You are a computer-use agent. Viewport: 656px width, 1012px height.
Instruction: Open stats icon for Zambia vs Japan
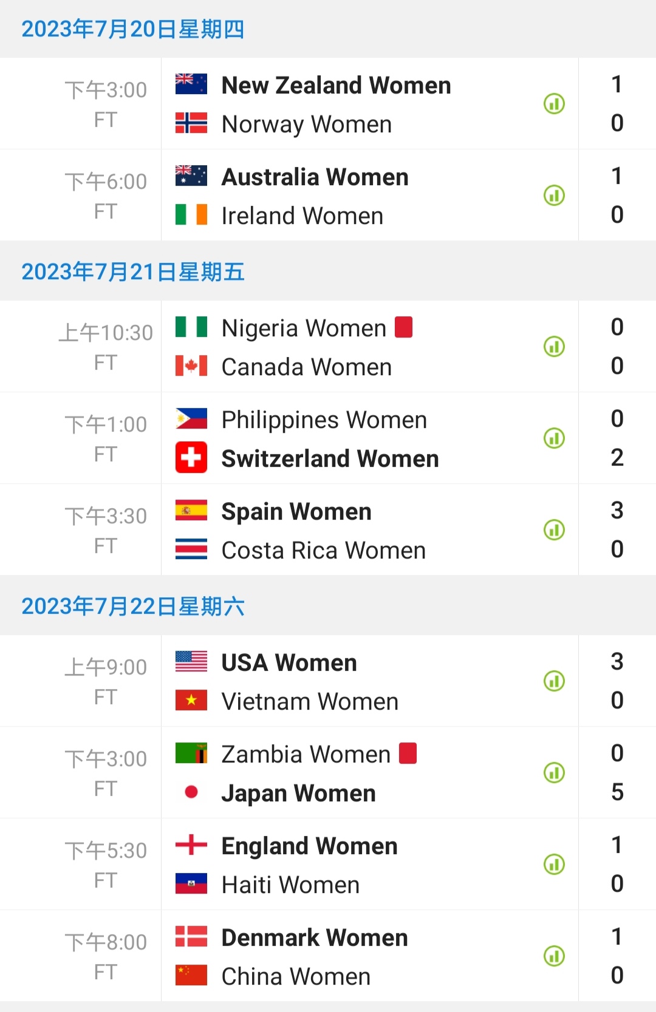pyautogui.click(x=554, y=773)
